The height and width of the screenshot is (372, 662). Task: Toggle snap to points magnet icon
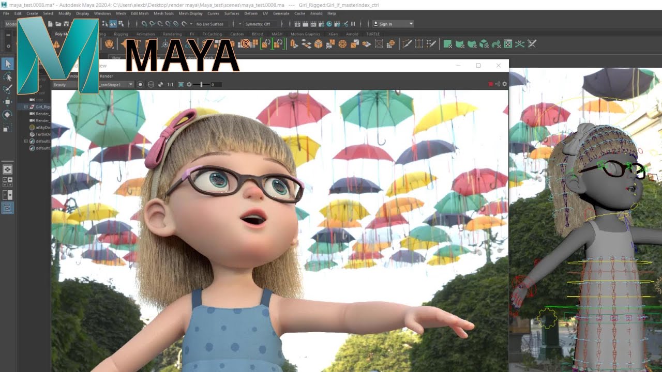[x=160, y=24]
